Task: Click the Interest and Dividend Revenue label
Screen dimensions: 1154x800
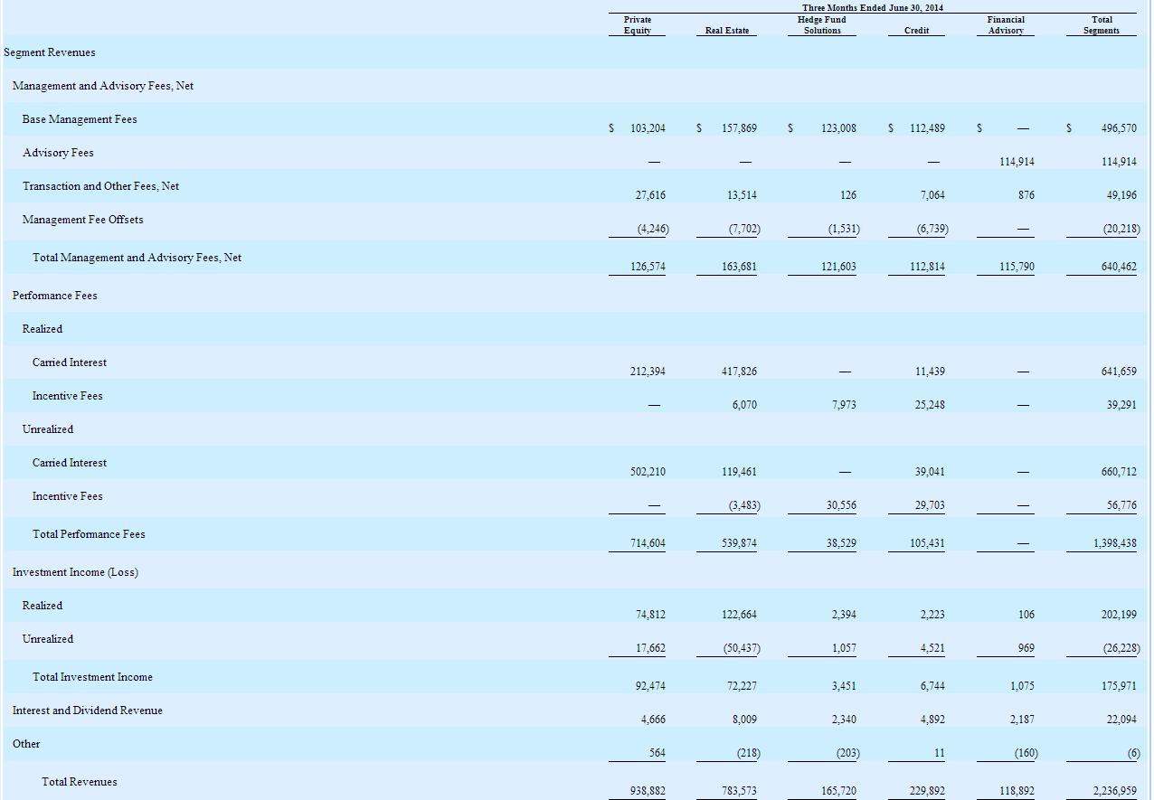Action: pyautogui.click(x=87, y=711)
